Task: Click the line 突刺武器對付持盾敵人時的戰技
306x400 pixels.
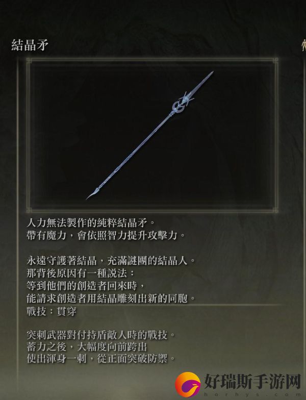Action: tap(101, 335)
